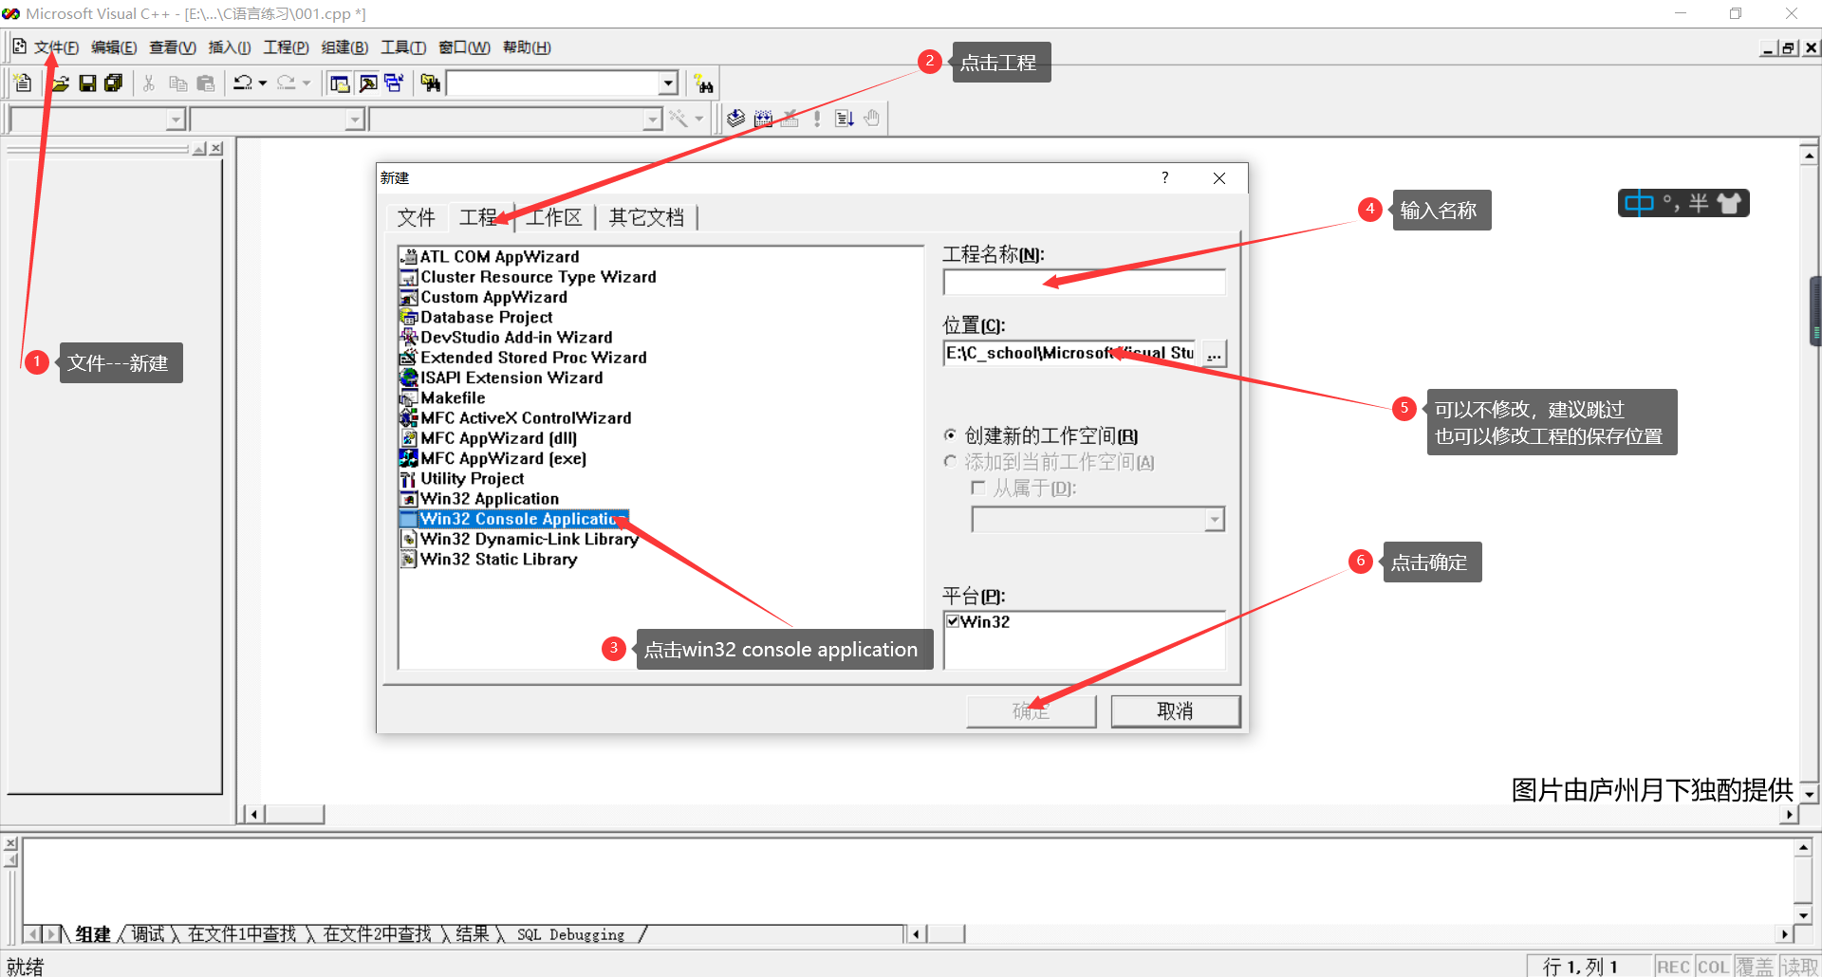The width and height of the screenshot is (1822, 977).
Task: Expand the third WizardBar members combo box
Action: tap(652, 120)
